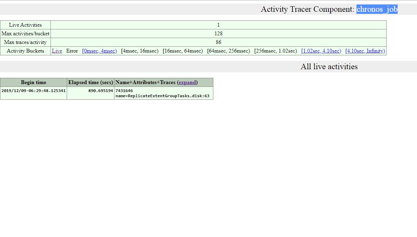Viewport: 417px width, 237px height.
Task: Click the activity ID 7431646
Action: (124, 91)
